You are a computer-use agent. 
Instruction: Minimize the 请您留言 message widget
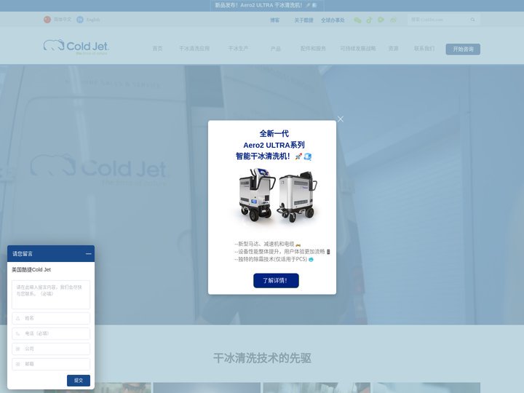(89, 254)
